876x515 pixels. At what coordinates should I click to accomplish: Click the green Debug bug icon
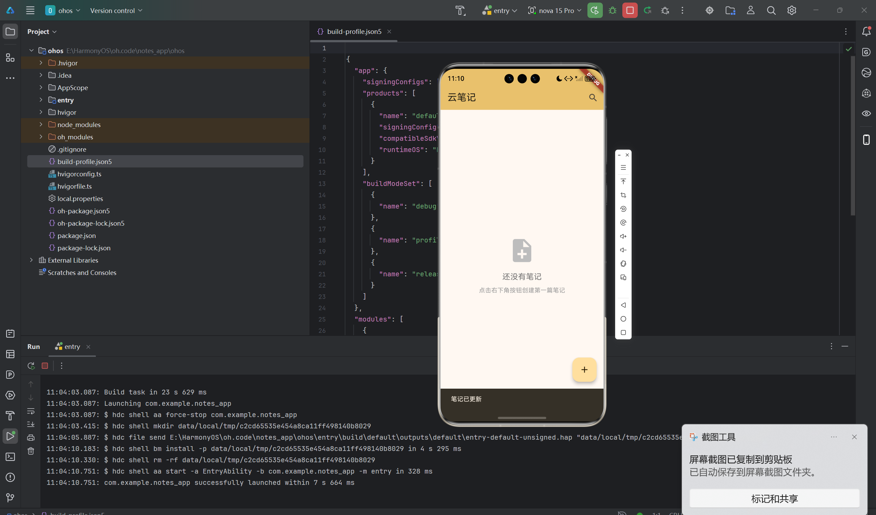coord(612,10)
